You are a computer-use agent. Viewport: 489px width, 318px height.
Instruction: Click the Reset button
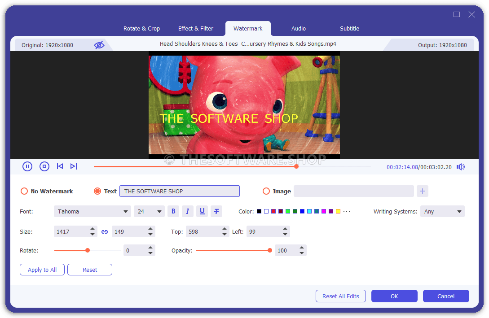[90, 270]
